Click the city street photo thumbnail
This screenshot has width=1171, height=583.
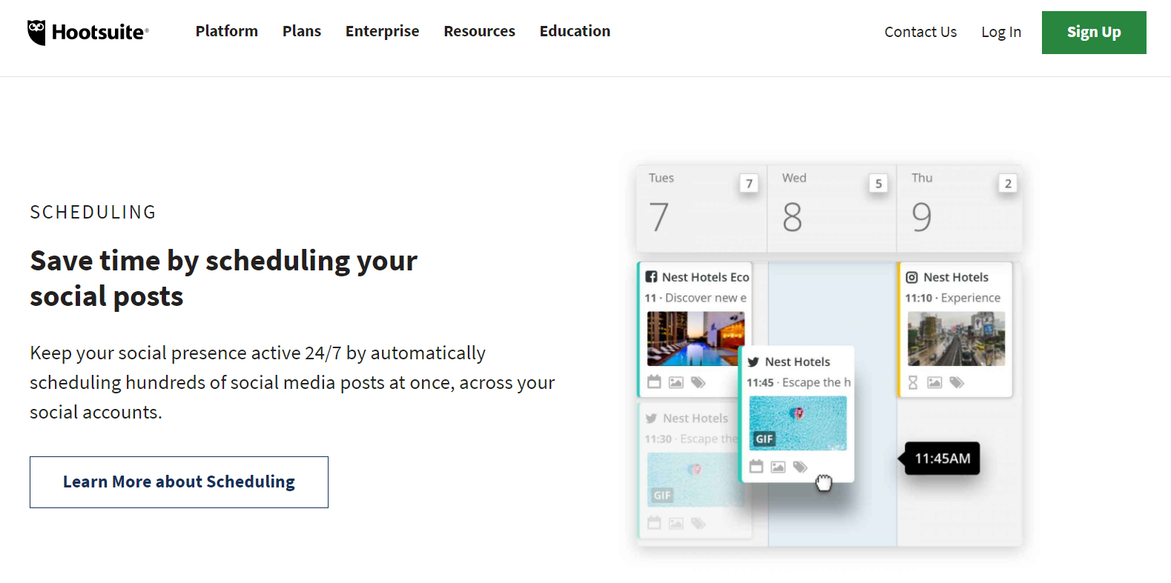coord(956,339)
